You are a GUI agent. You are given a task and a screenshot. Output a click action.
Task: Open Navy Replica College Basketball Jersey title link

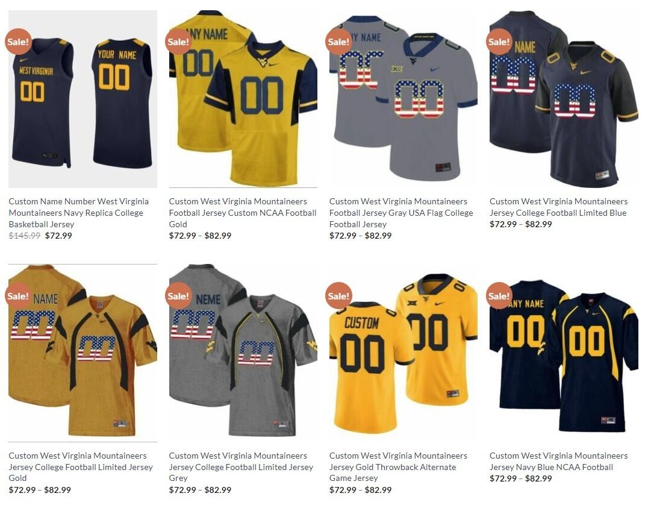78,213
